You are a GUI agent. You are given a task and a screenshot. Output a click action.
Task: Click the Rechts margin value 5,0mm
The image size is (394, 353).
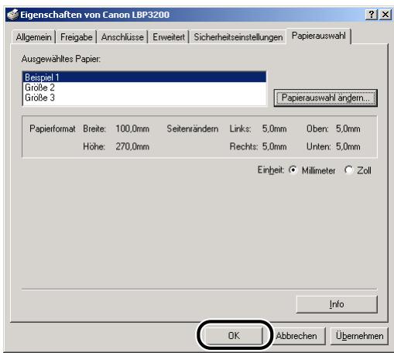274,146
